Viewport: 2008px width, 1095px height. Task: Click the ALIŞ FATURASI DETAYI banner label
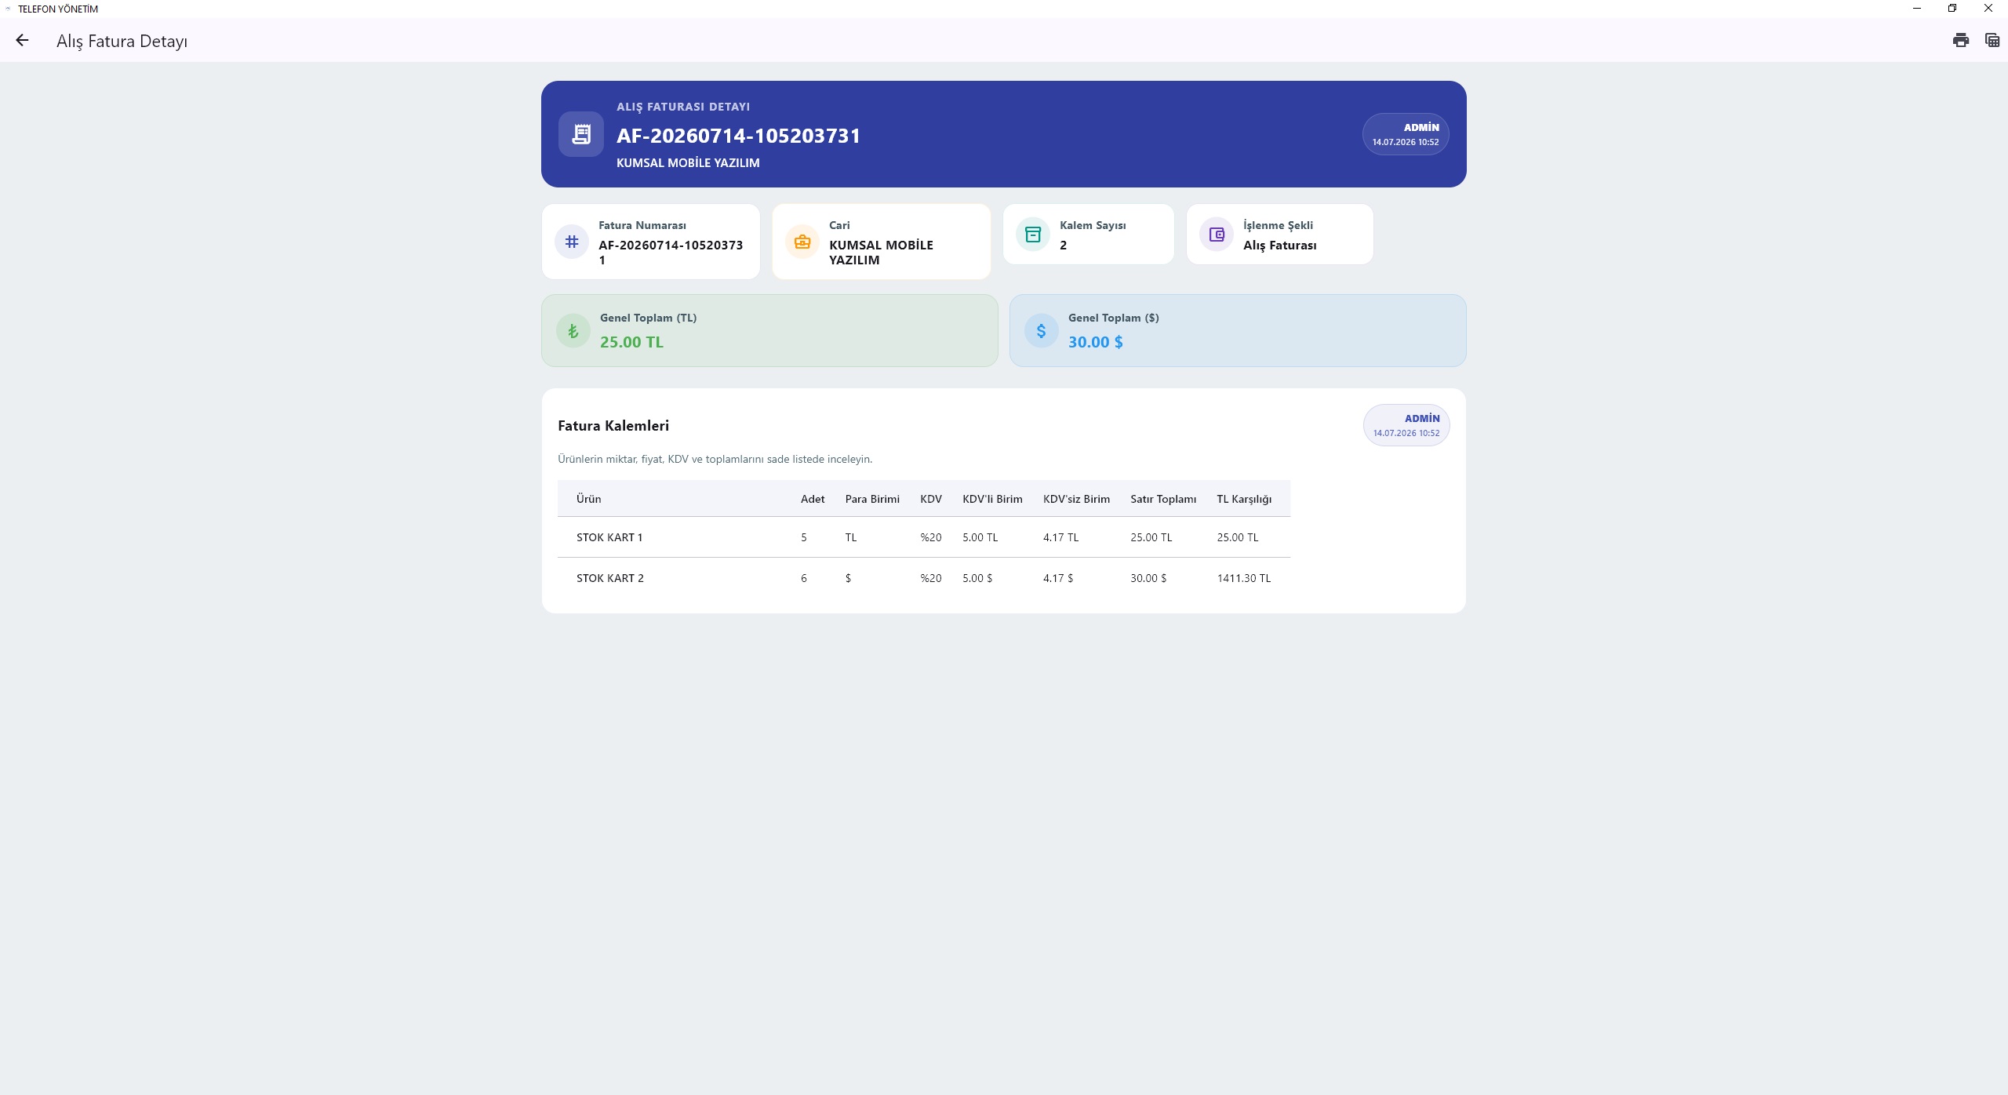pos(683,107)
